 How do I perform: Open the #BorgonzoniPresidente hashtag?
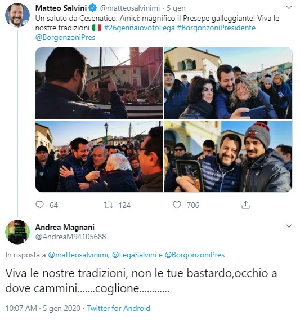point(216,28)
